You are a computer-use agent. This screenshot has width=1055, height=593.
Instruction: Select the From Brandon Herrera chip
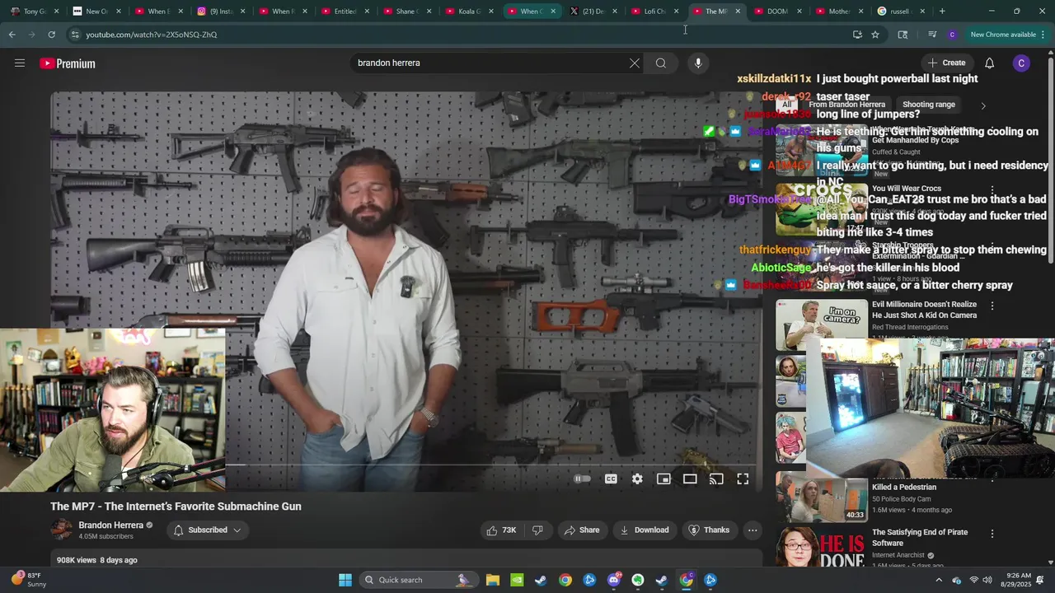[846, 105]
